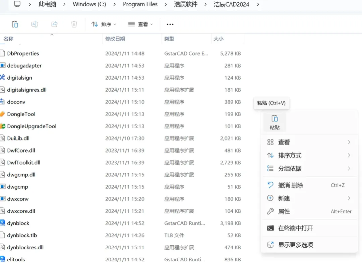Select the dwxcore.dll file name
Image resolution: width=362 pixels, height=263 pixels.
click(21, 211)
